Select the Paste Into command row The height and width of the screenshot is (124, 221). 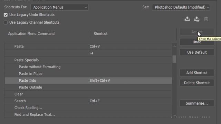tap(88, 80)
